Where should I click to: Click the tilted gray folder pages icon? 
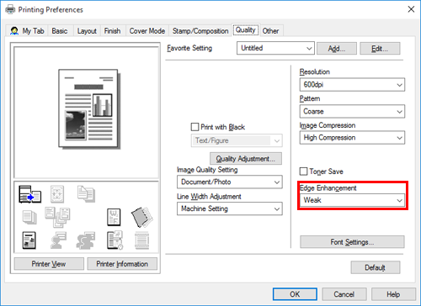click(142, 217)
